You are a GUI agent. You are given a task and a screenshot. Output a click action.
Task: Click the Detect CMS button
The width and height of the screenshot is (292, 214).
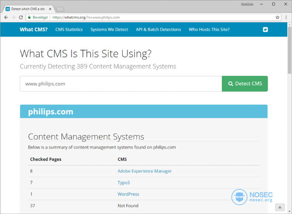coord(245,84)
